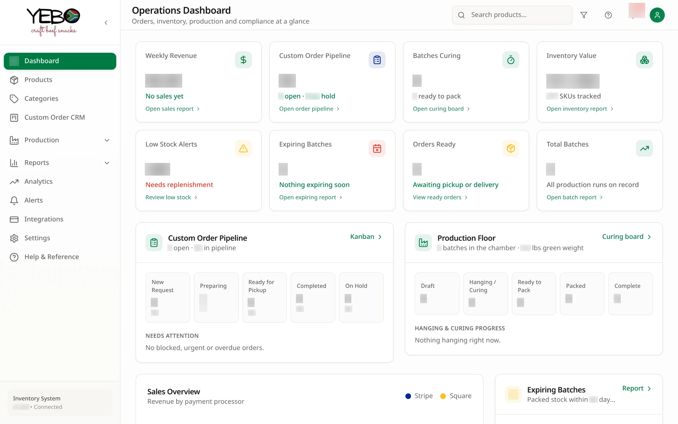Click the Orders Ready package icon
Image resolution: width=678 pixels, height=424 pixels.
(x=511, y=148)
